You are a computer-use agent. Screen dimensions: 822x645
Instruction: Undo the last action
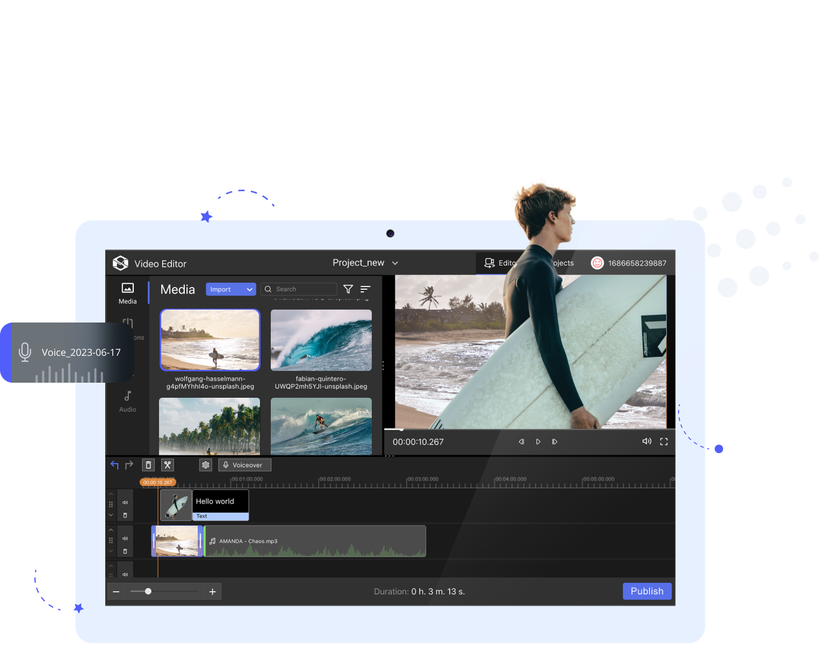[x=114, y=465]
